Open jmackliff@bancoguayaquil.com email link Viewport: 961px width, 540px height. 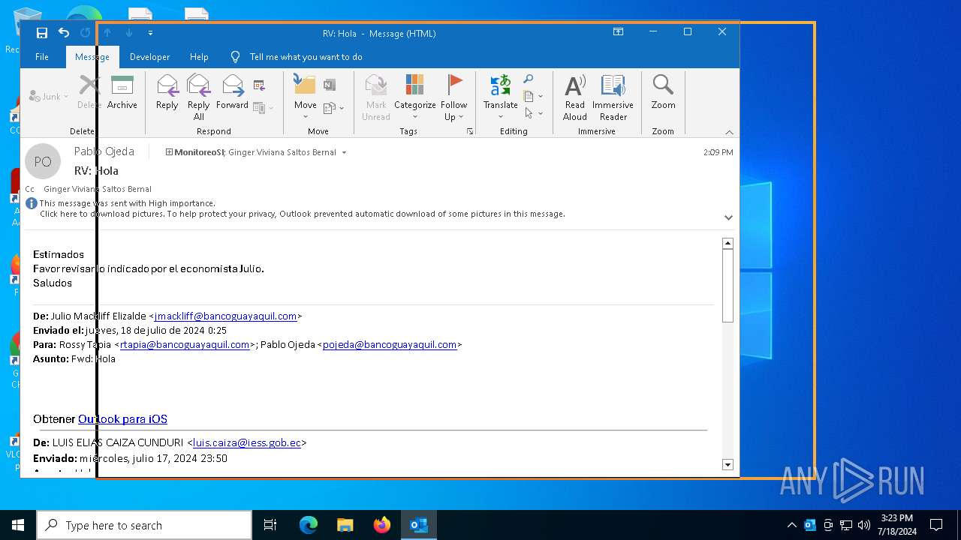tap(225, 316)
